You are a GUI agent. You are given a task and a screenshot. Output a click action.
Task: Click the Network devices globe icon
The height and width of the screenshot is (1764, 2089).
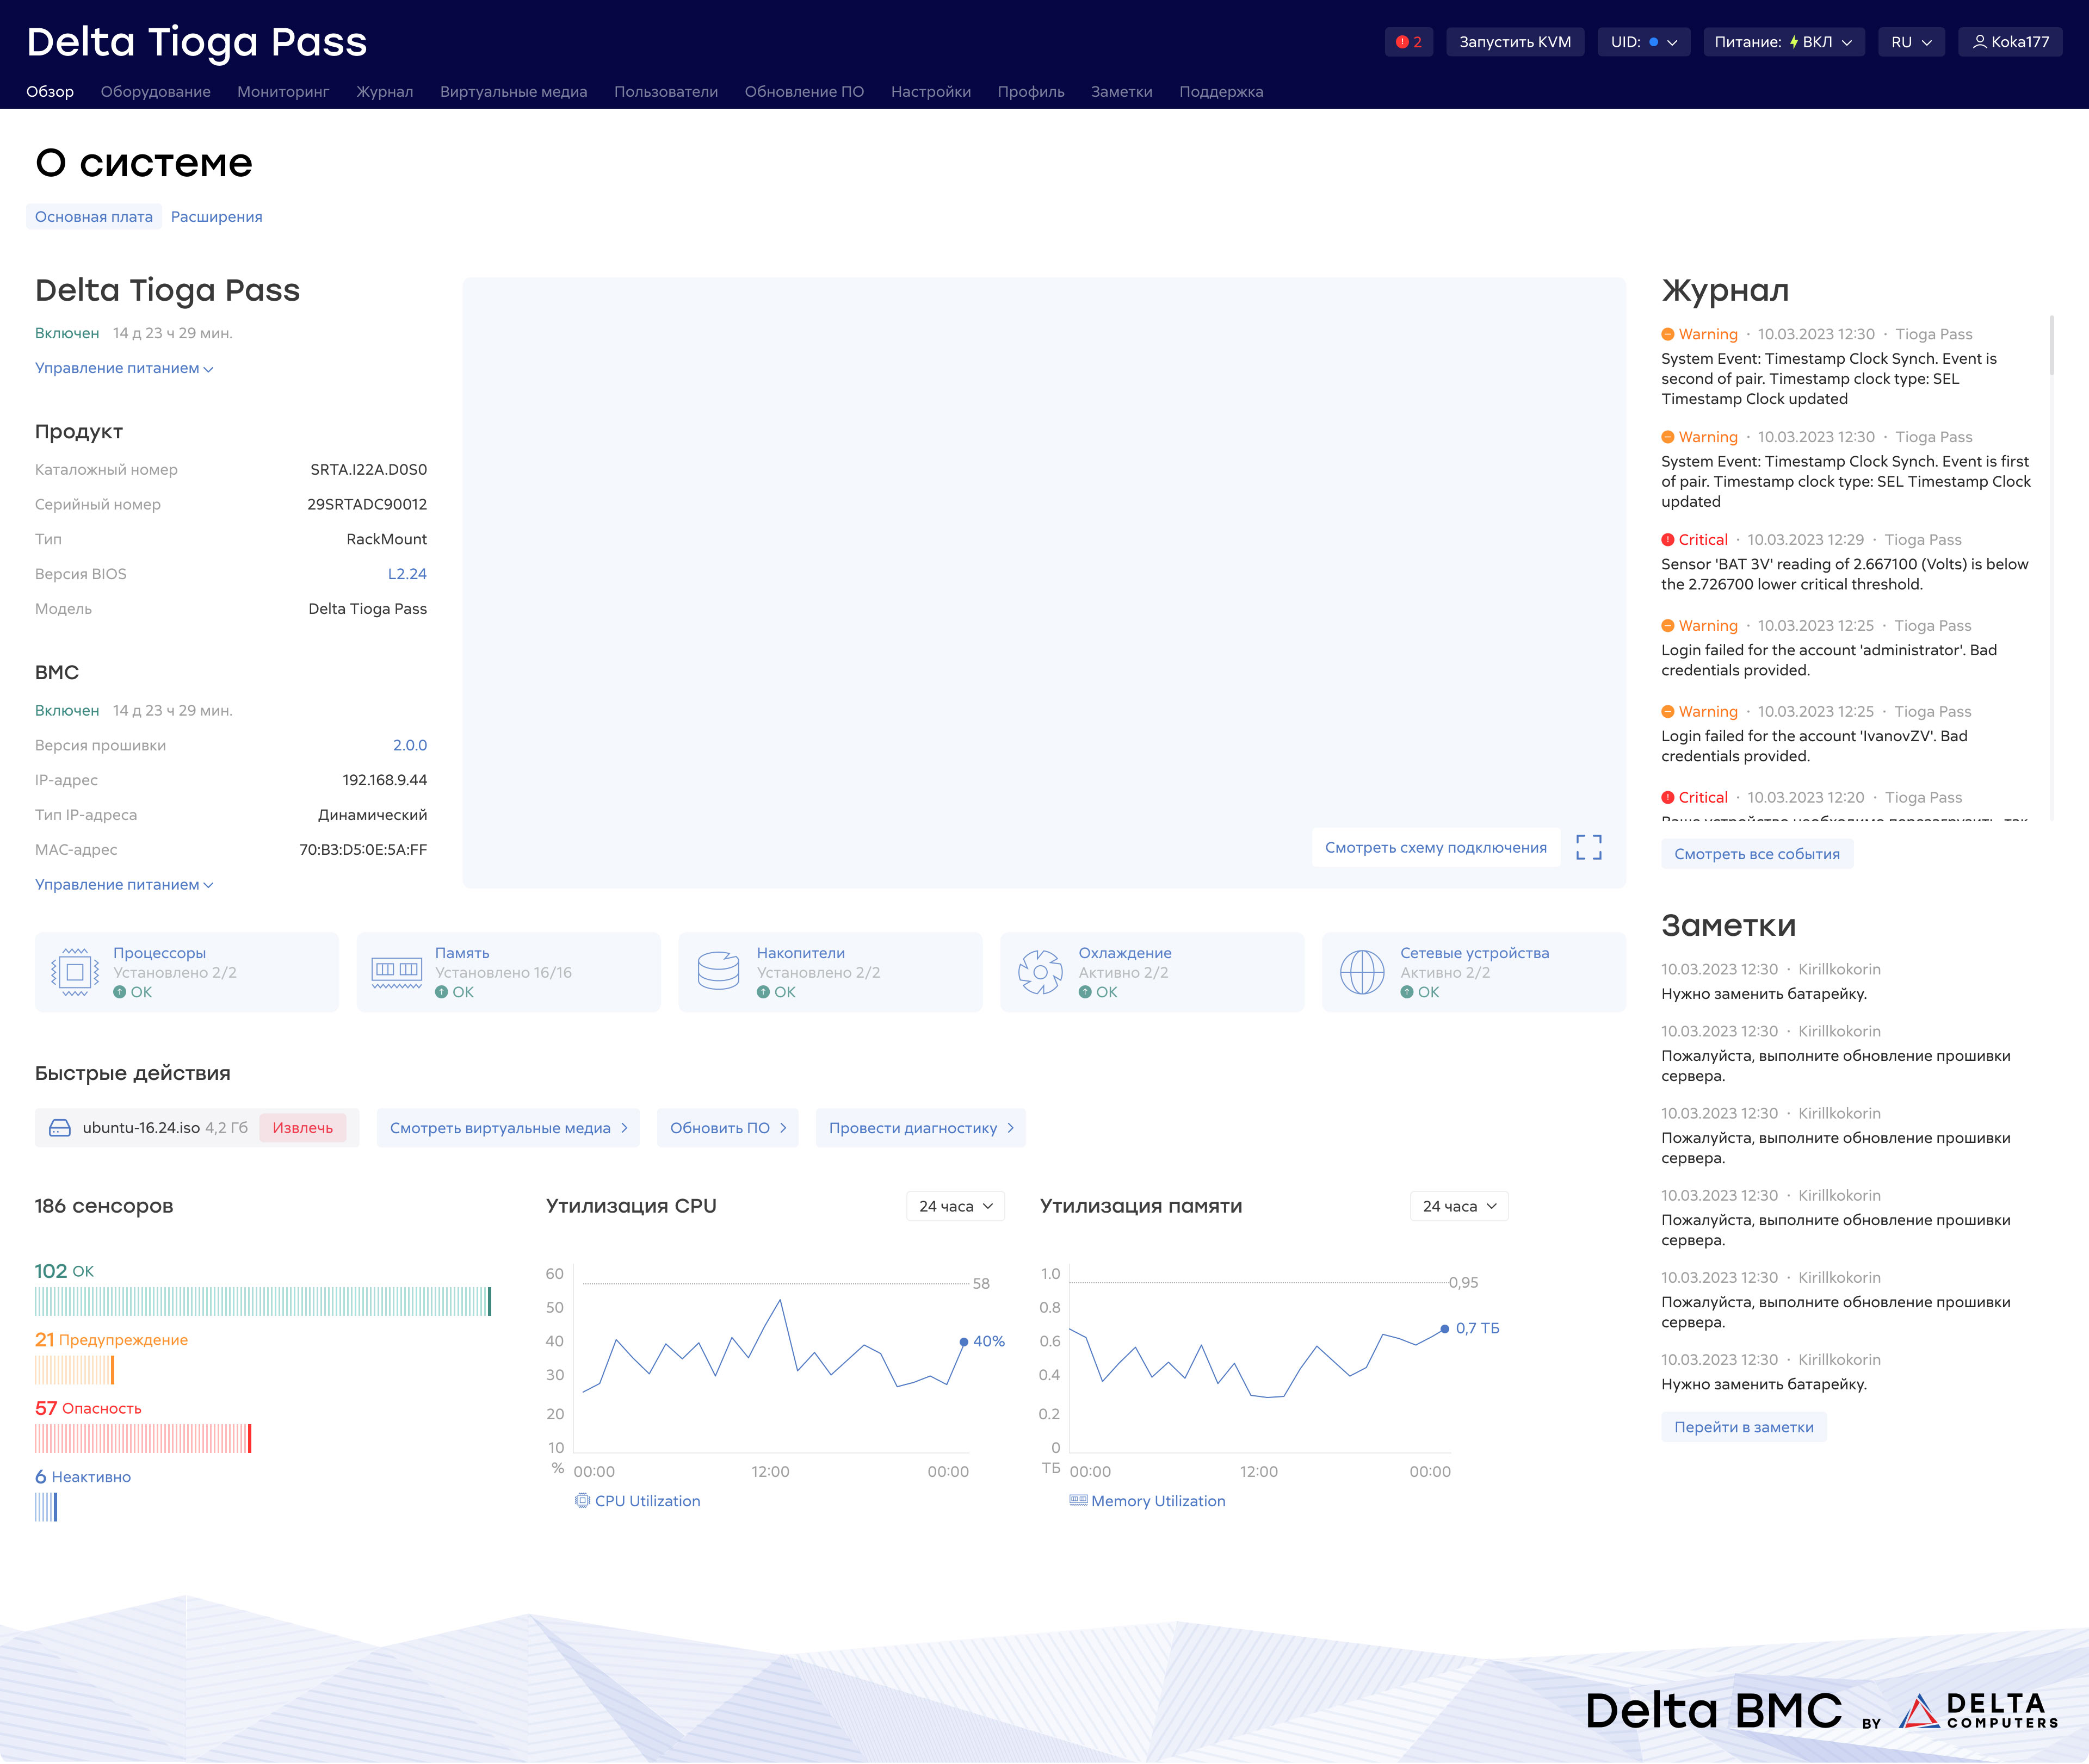point(1362,972)
